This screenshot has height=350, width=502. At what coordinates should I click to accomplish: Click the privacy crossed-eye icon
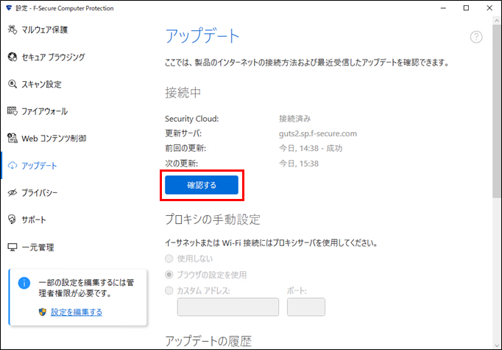13,192
